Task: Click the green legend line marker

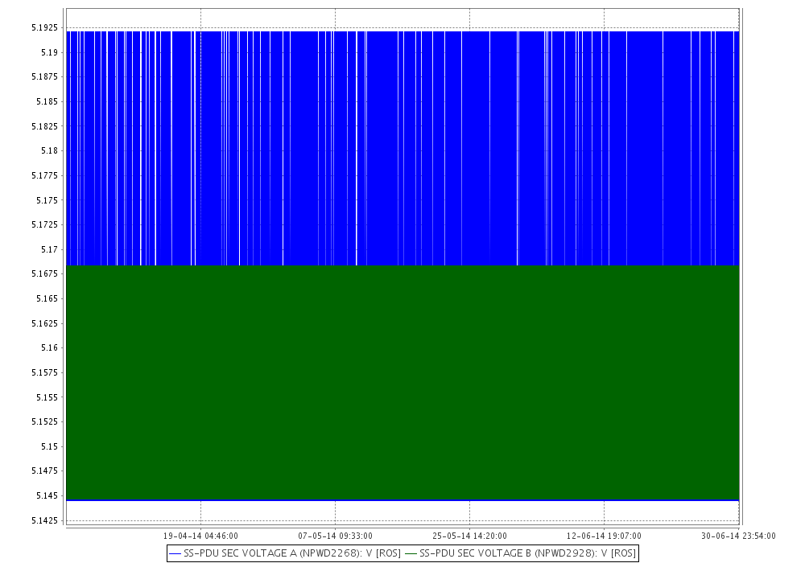Action: [411, 554]
